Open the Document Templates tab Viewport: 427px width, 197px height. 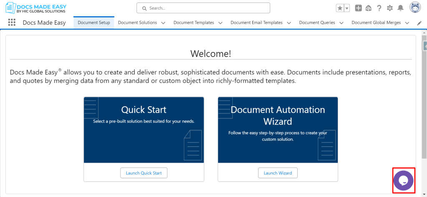pos(193,22)
